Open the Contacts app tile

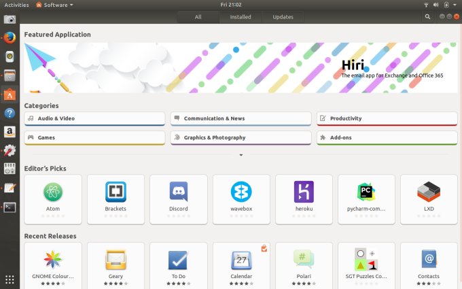(429, 266)
